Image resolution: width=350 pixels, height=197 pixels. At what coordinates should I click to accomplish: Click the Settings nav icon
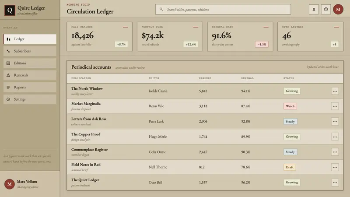[x=8, y=99]
